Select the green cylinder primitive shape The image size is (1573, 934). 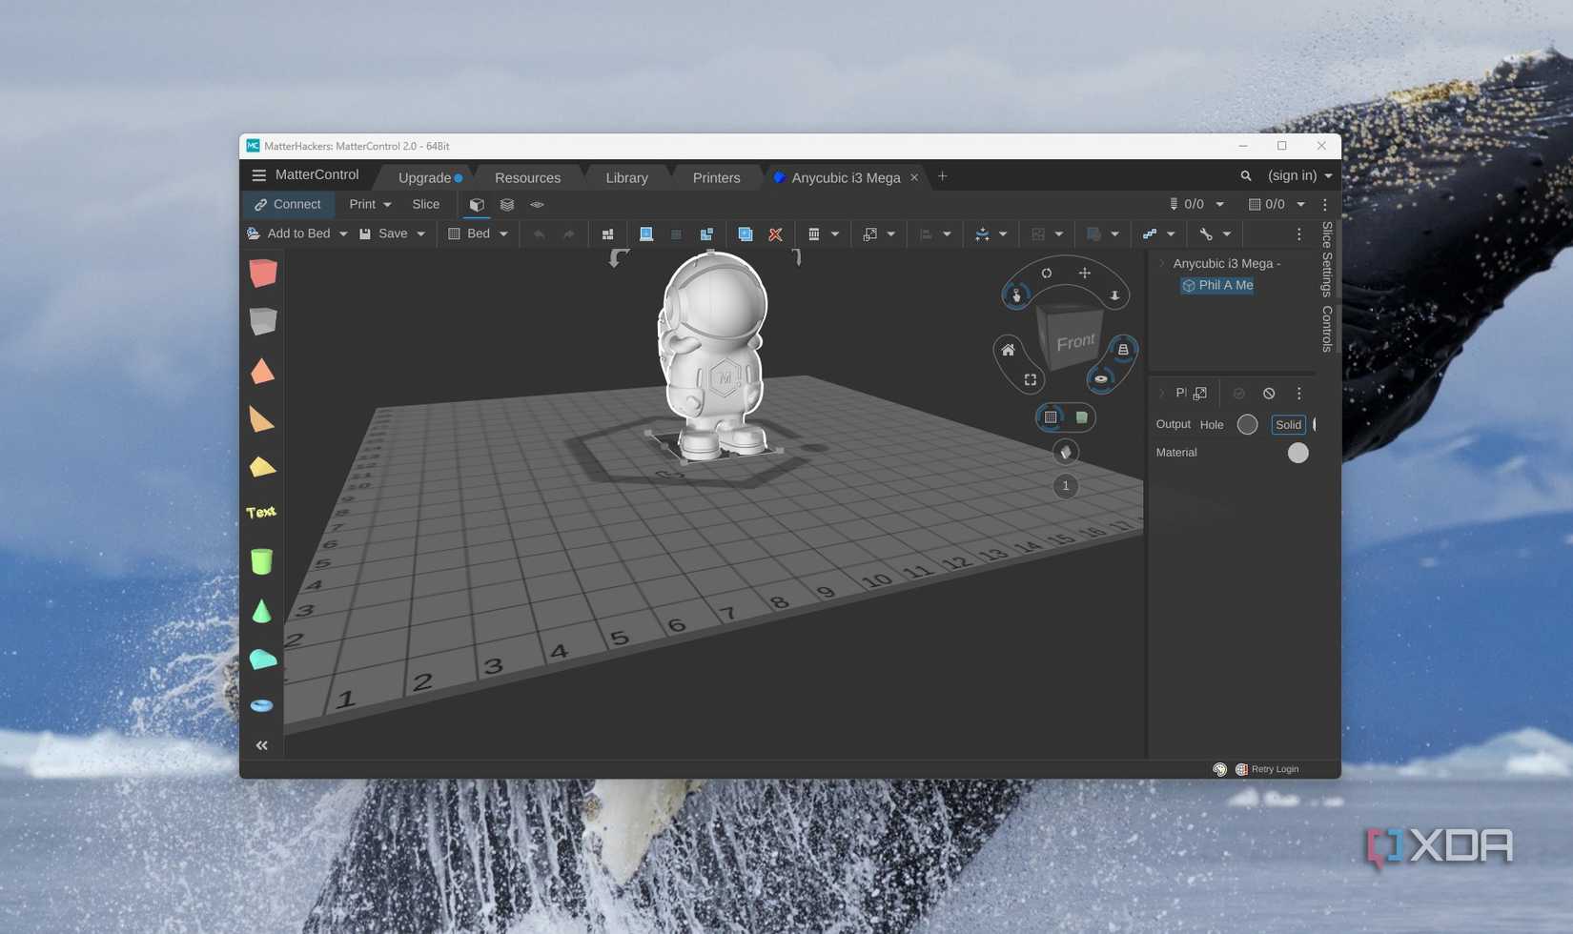tap(262, 561)
